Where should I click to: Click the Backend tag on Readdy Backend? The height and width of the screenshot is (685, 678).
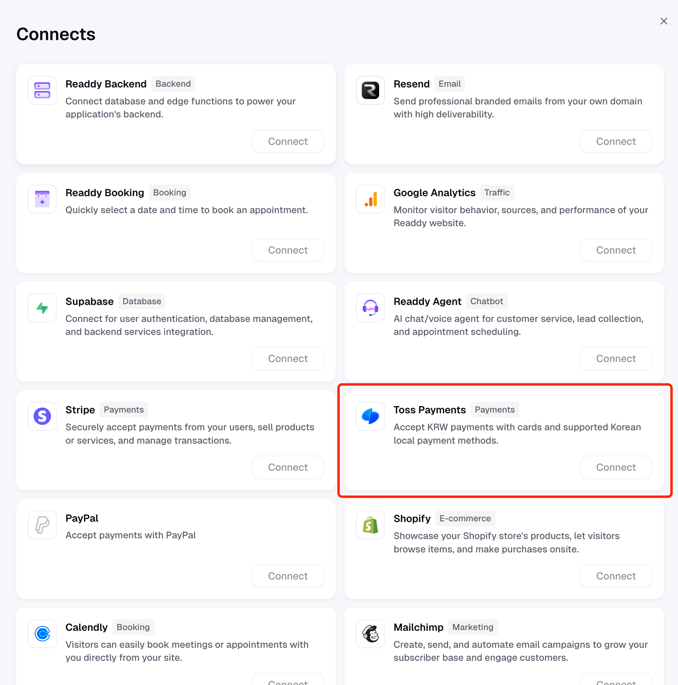pos(173,84)
